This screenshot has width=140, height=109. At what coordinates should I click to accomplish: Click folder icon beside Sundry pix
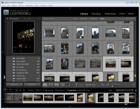click(14, 76)
